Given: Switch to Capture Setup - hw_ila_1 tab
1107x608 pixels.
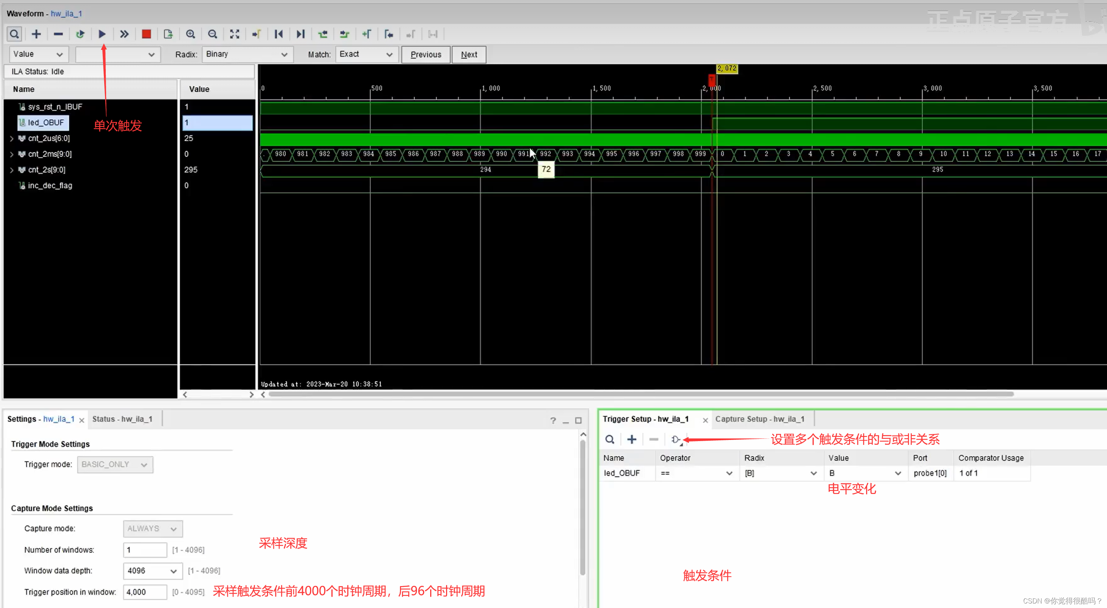Looking at the screenshot, I should click(x=760, y=419).
